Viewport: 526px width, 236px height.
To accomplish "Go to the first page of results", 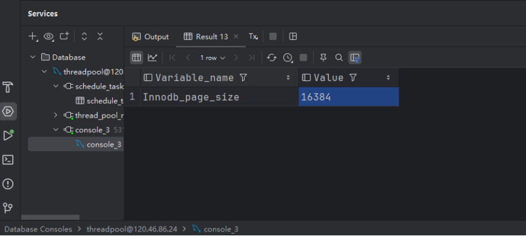I will coord(173,58).
